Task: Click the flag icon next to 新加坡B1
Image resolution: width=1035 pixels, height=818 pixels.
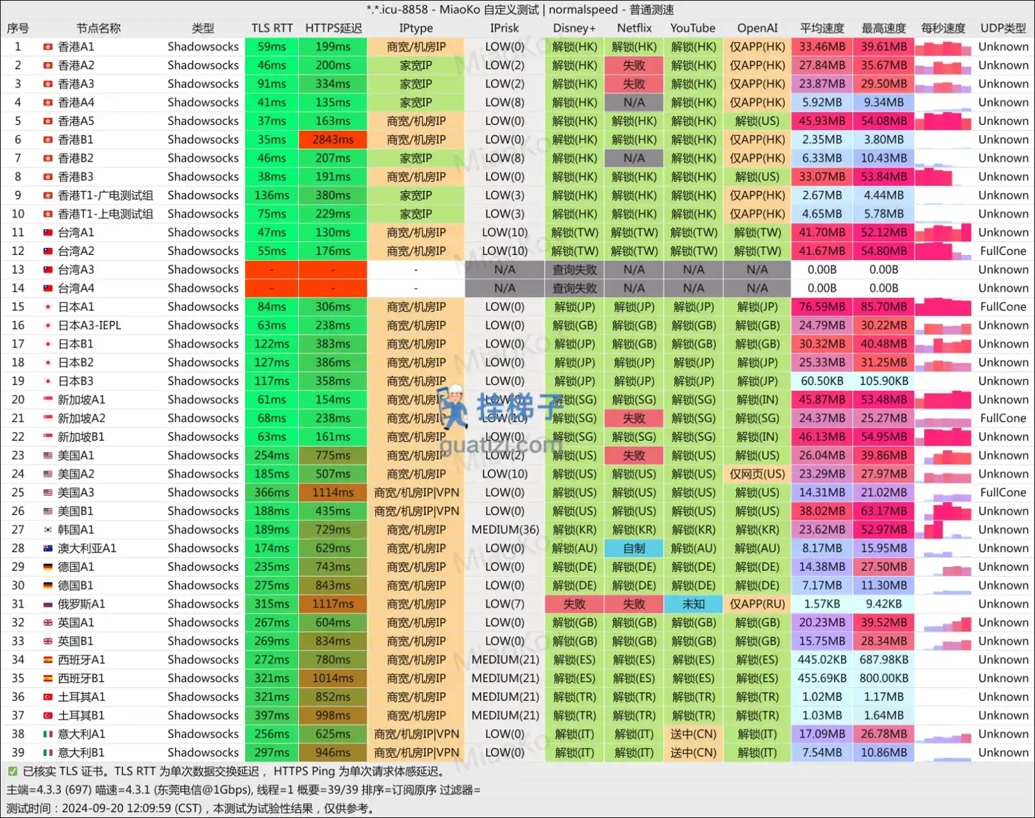Action: click(48, 437)
